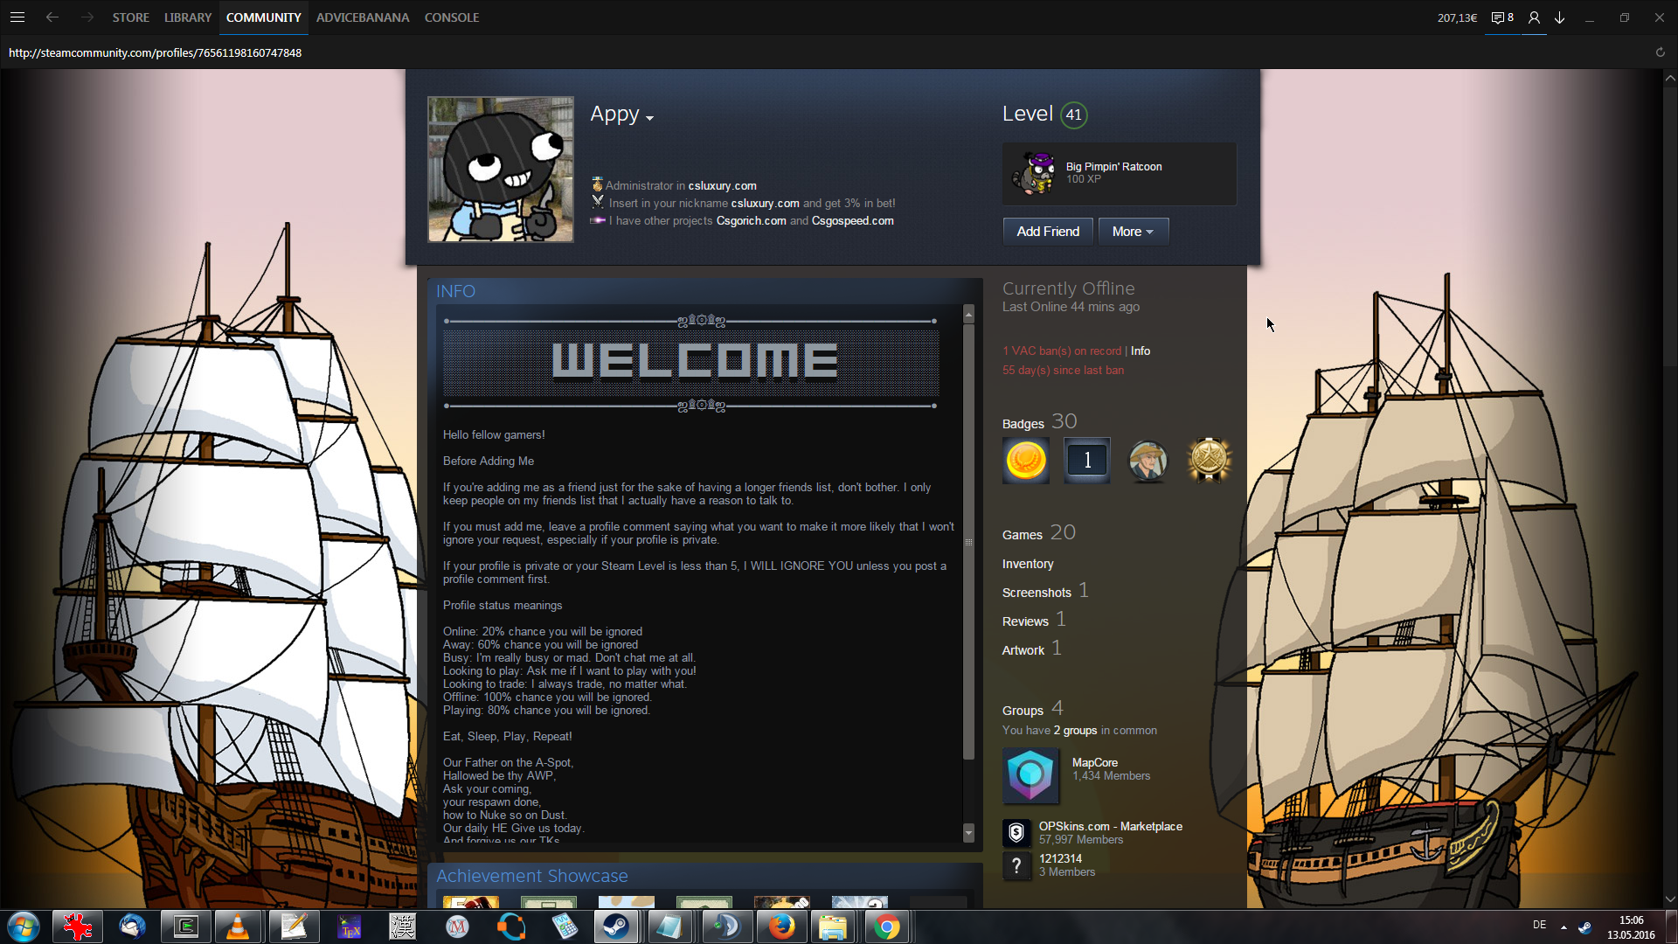Click the profile URL address field

pyautogui.click(x=156, y=52)
